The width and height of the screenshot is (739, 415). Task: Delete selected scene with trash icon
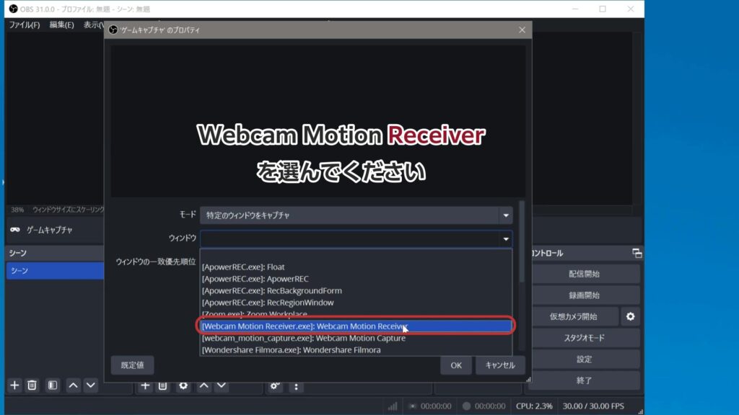point(32,385)
